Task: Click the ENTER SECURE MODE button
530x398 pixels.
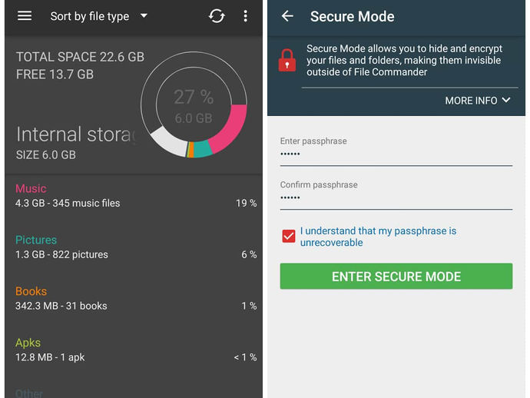Action: click(x=396, y=277)
